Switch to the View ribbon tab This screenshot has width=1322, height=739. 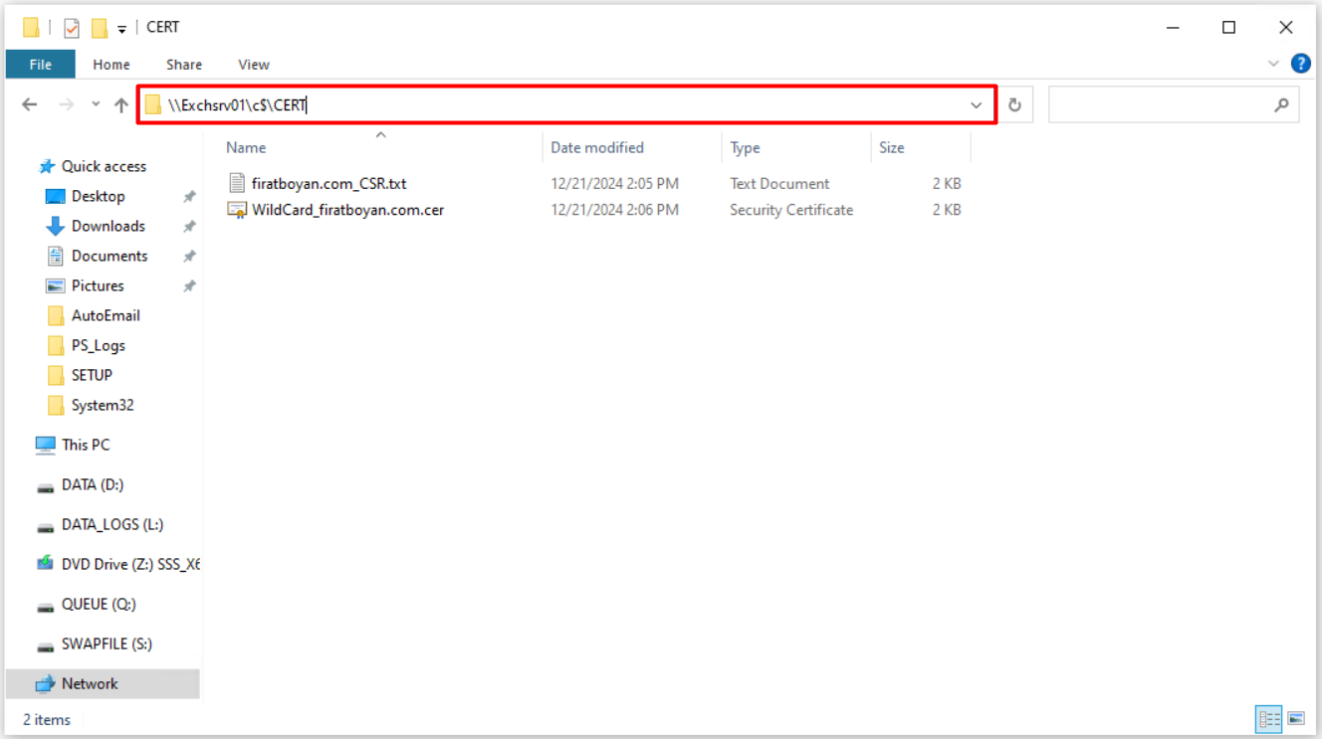point(254,65)
